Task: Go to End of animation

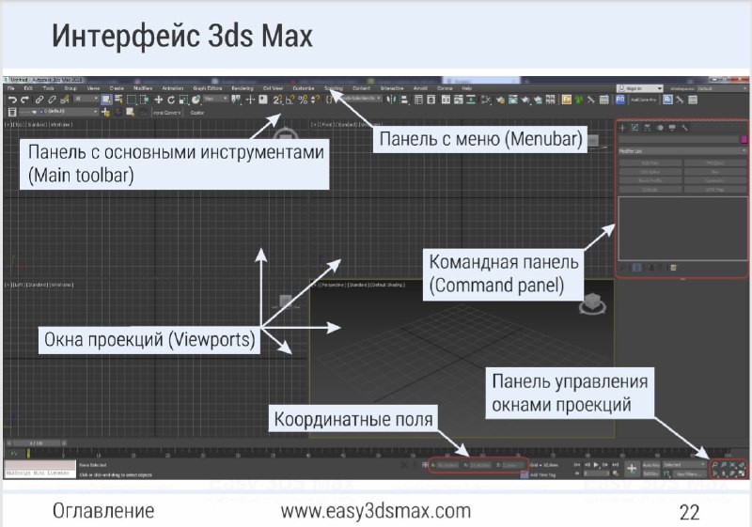Action: (616, 465)
